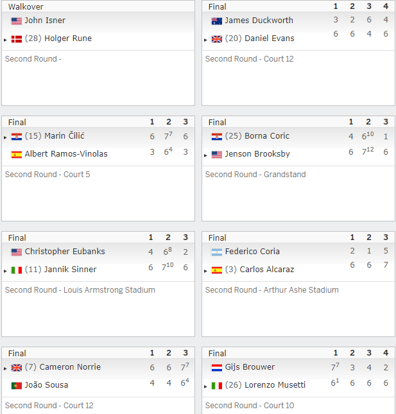The height and width of the screenshot is (414, 396).
Task: Click the Spanish flag next to Albert Ramos-Vinolas
Action: (x=17, y=155)
